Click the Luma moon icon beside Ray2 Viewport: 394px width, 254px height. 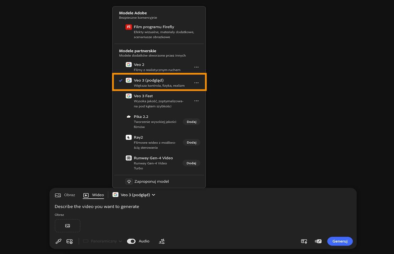click(129, 137)
